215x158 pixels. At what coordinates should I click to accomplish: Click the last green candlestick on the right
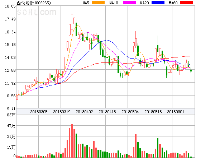[x=191, y=70]
